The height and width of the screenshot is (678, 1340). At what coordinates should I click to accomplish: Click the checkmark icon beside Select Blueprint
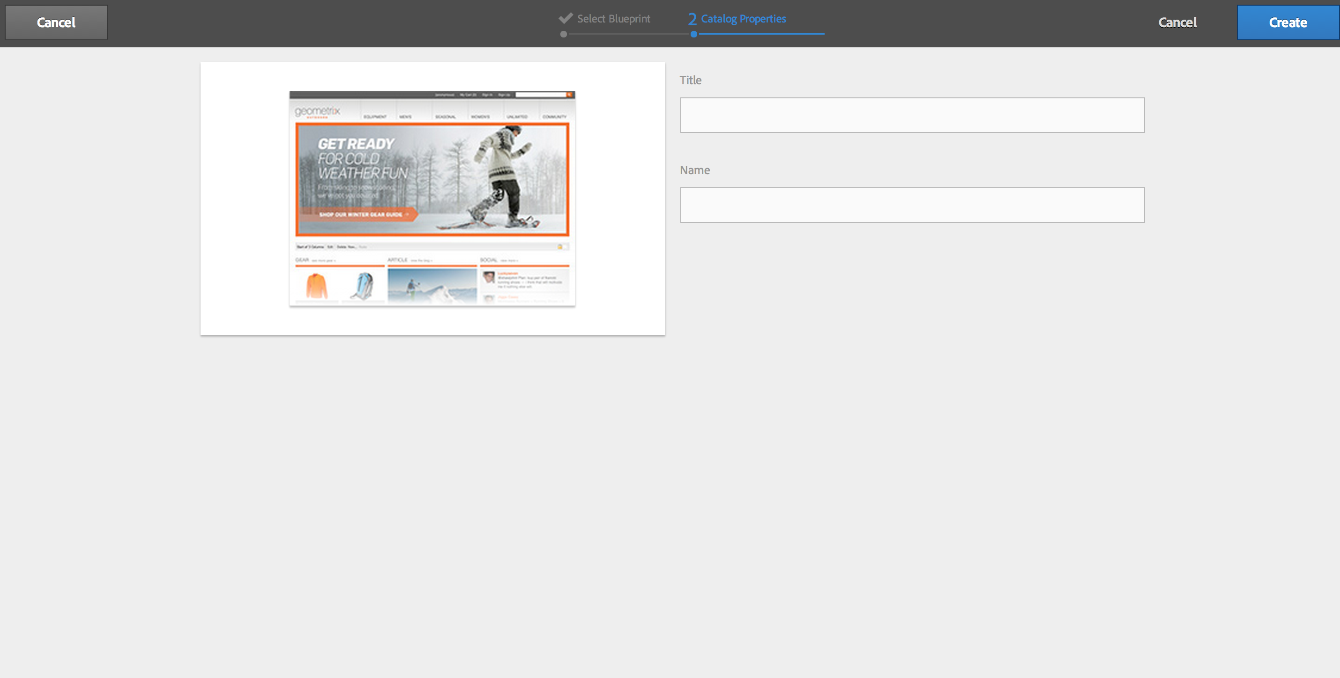[x=566, y=18]
